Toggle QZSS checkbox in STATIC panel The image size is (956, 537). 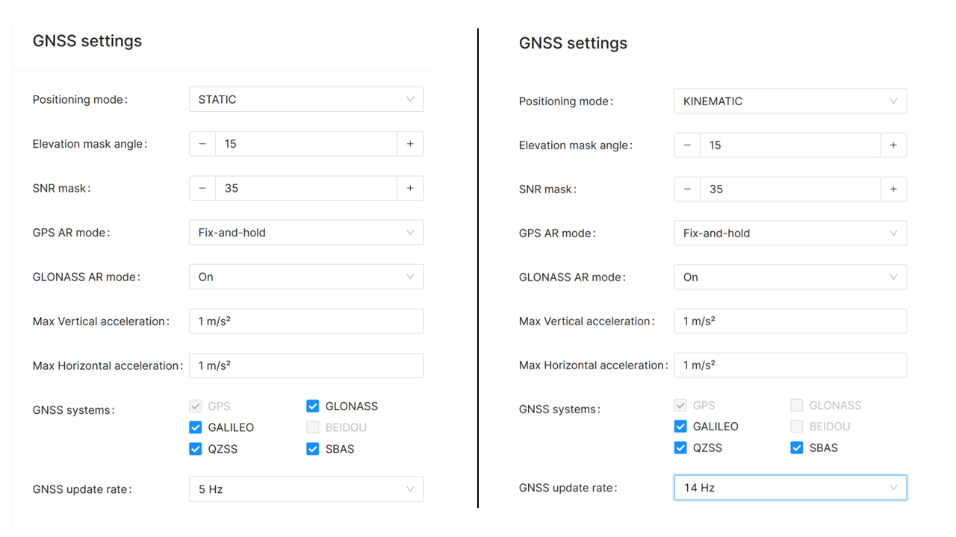pyautogui.click(x=196, y=449)
